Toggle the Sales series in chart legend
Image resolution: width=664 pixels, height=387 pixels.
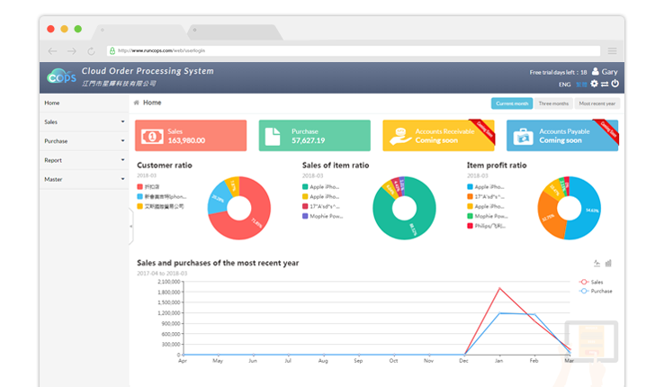coord(591,282)
